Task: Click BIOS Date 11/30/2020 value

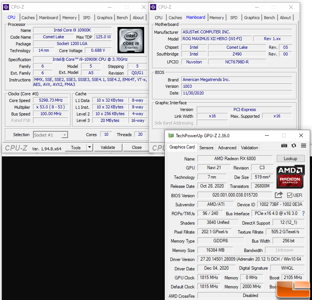Action: click(237, 93)
